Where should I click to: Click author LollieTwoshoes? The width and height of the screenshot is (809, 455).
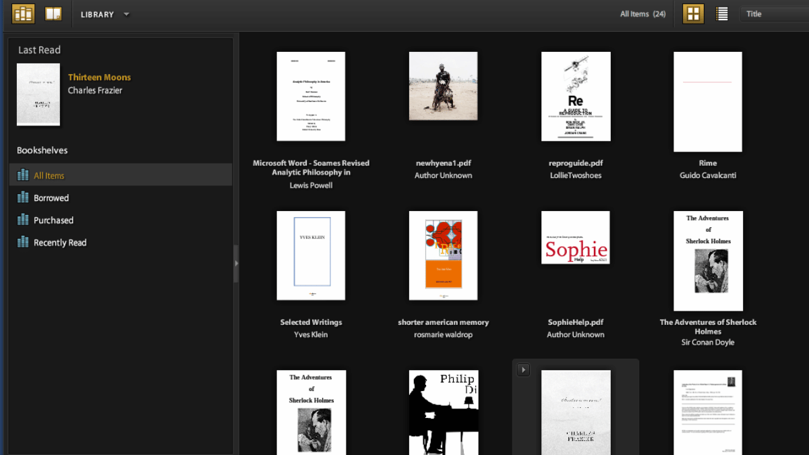(576, 175)
